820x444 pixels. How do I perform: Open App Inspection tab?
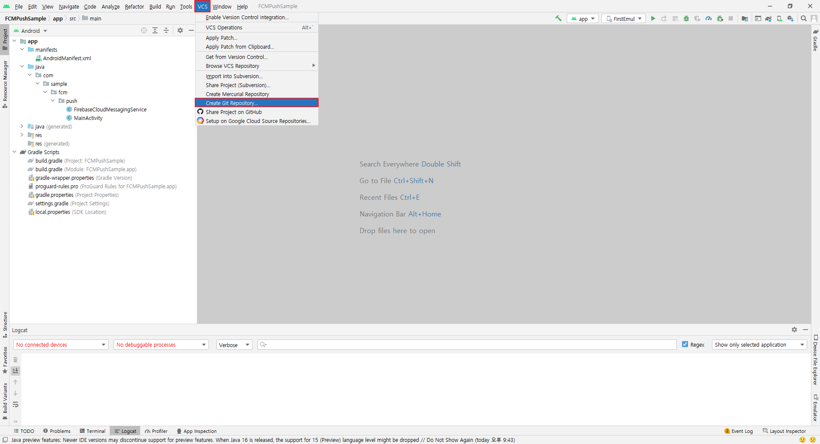tap(197, 431)
